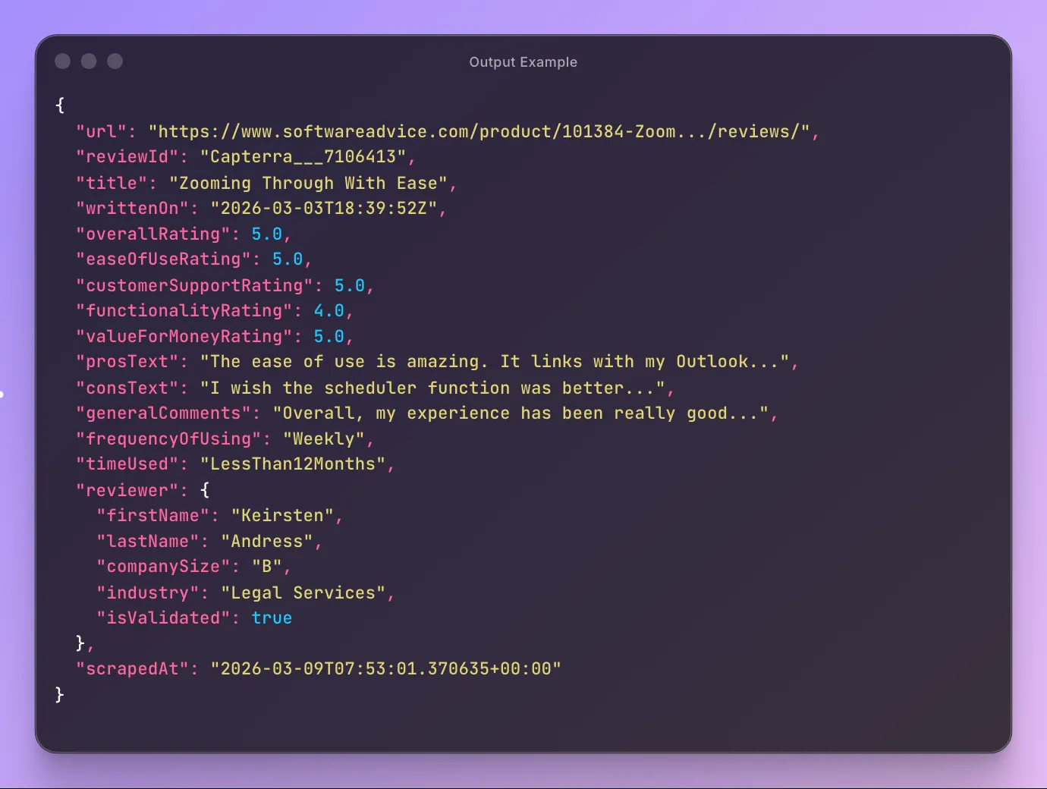The image size is (1047, 789).
Task: Select the isValidated true value
Action: tap(272, 618)
